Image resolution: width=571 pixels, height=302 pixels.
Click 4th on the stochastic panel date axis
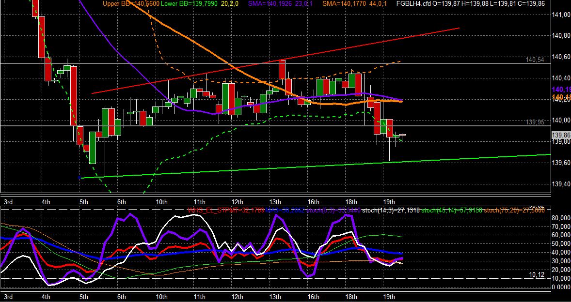click(x=46, y=297)
